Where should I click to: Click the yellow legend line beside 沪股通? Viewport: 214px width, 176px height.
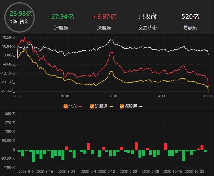point(111,106)
